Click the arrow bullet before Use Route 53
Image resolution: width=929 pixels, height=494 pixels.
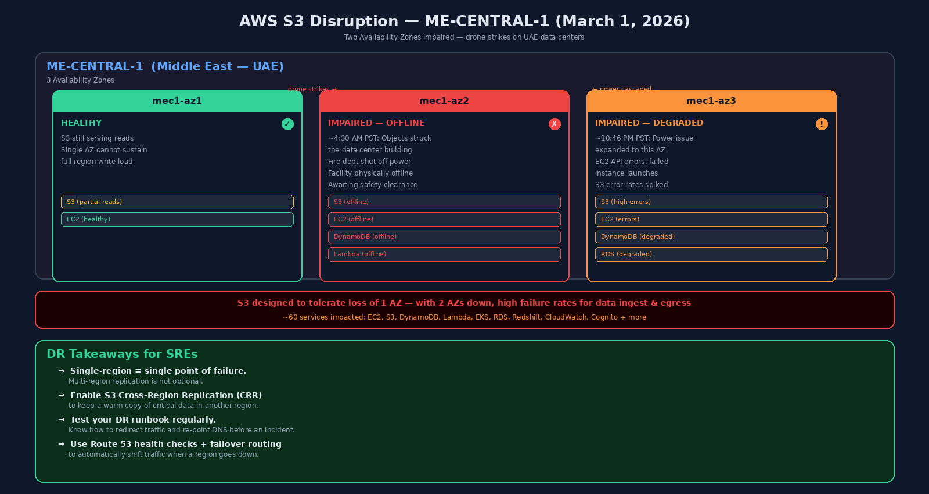point(62,444)
